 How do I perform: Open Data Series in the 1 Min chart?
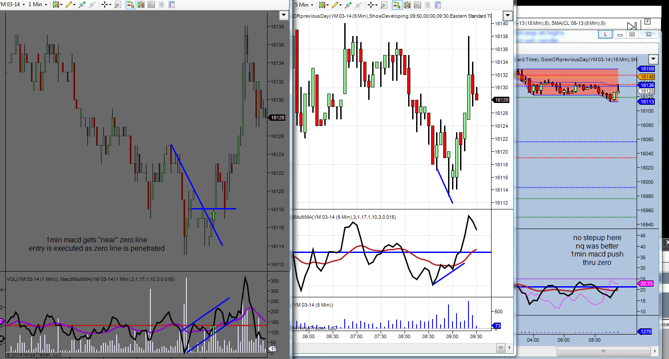[141, 4]
